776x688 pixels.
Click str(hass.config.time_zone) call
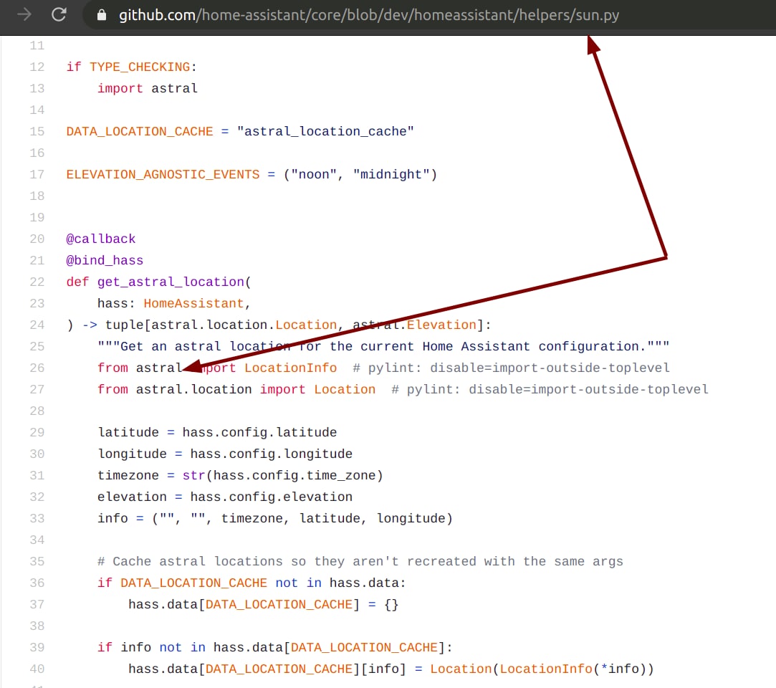(x=282, y=476)
